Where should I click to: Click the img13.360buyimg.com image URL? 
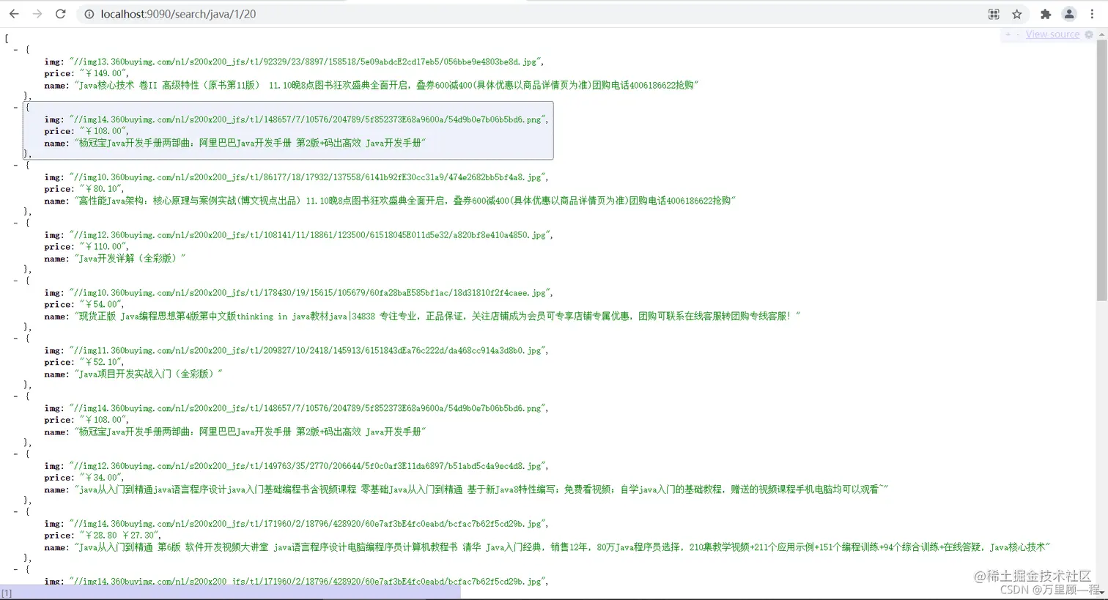(306, 62)
